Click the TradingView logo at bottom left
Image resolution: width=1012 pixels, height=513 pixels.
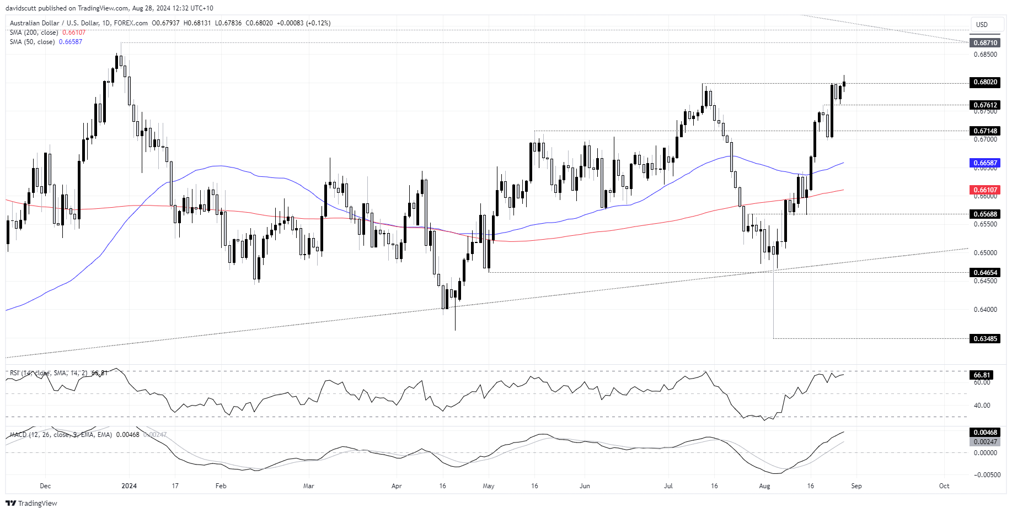[31, 503]
